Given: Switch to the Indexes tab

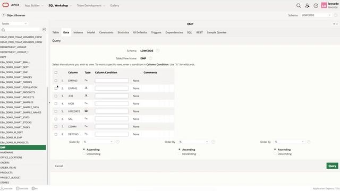Looking at the screenshot, I should click(x=78, y=32).
